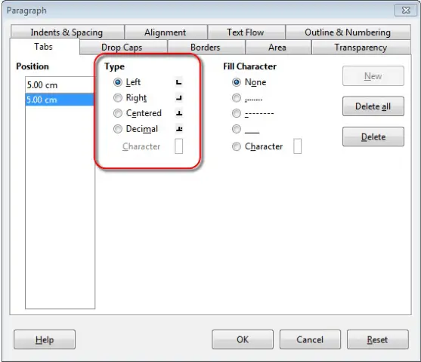Enable custom Character fill option
This screenshot has height=362, width=421.
click(x=237, y=146)
